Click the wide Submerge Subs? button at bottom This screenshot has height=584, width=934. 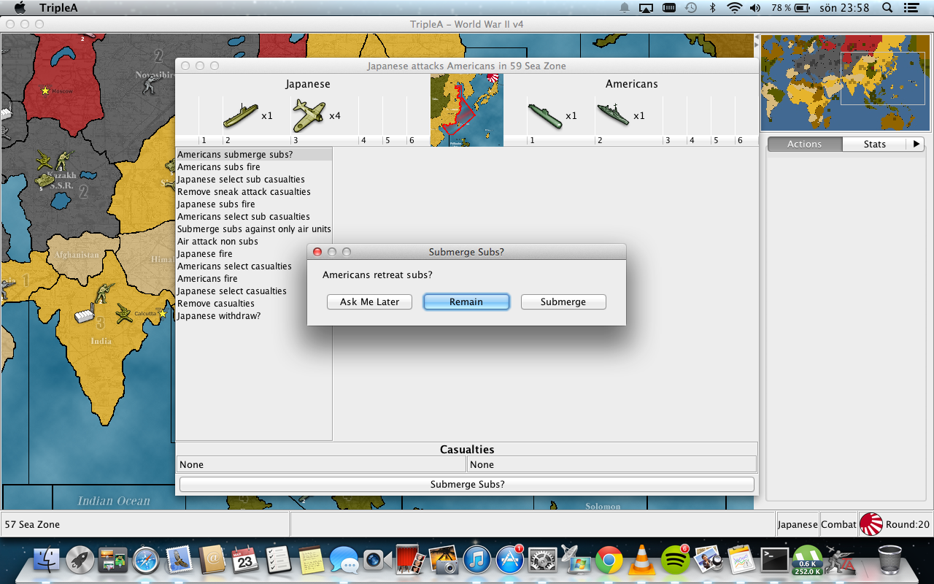pyautogui.click(x=467, y=484)
